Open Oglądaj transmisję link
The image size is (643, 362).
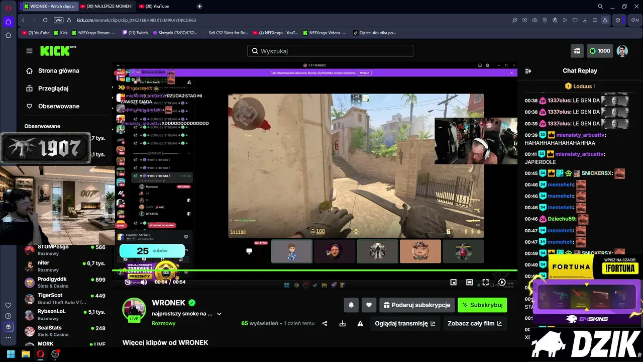click(x=405, y=323)
